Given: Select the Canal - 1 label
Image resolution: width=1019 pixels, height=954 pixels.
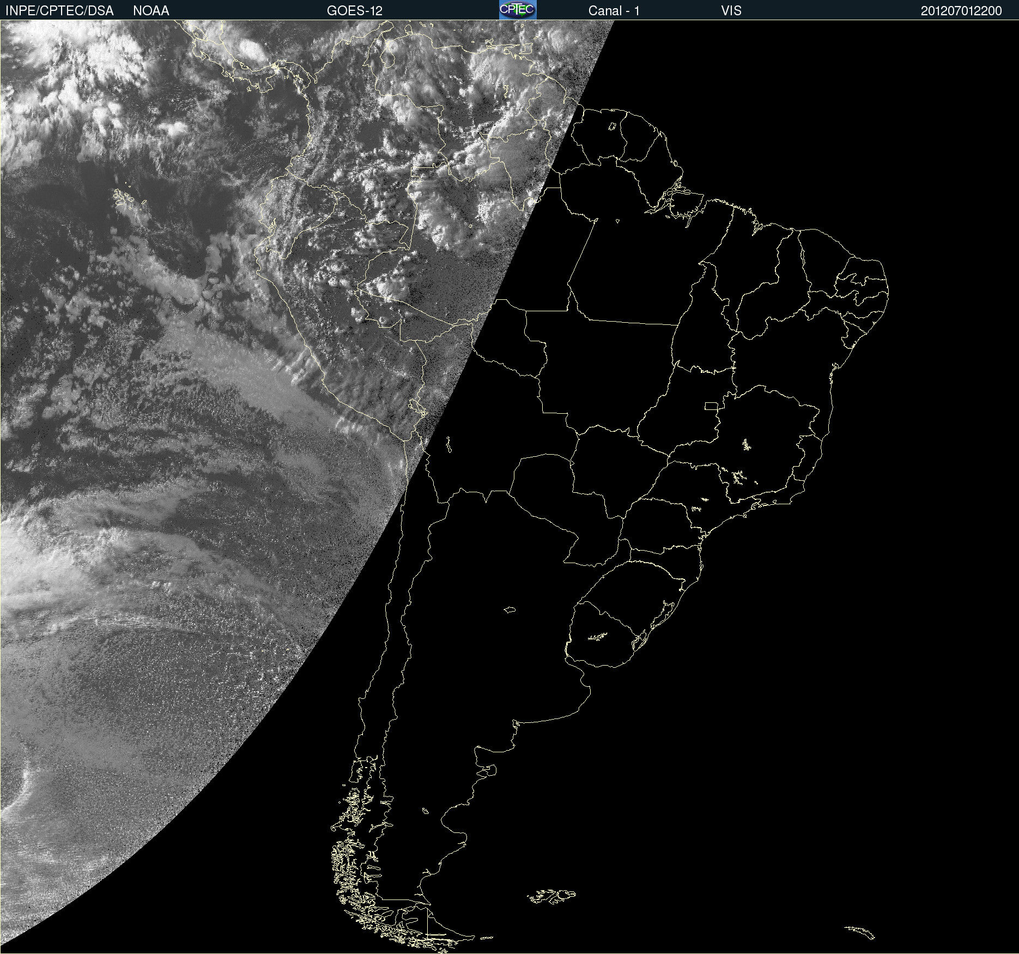Looking at the screenshot, I should (614, 11).
